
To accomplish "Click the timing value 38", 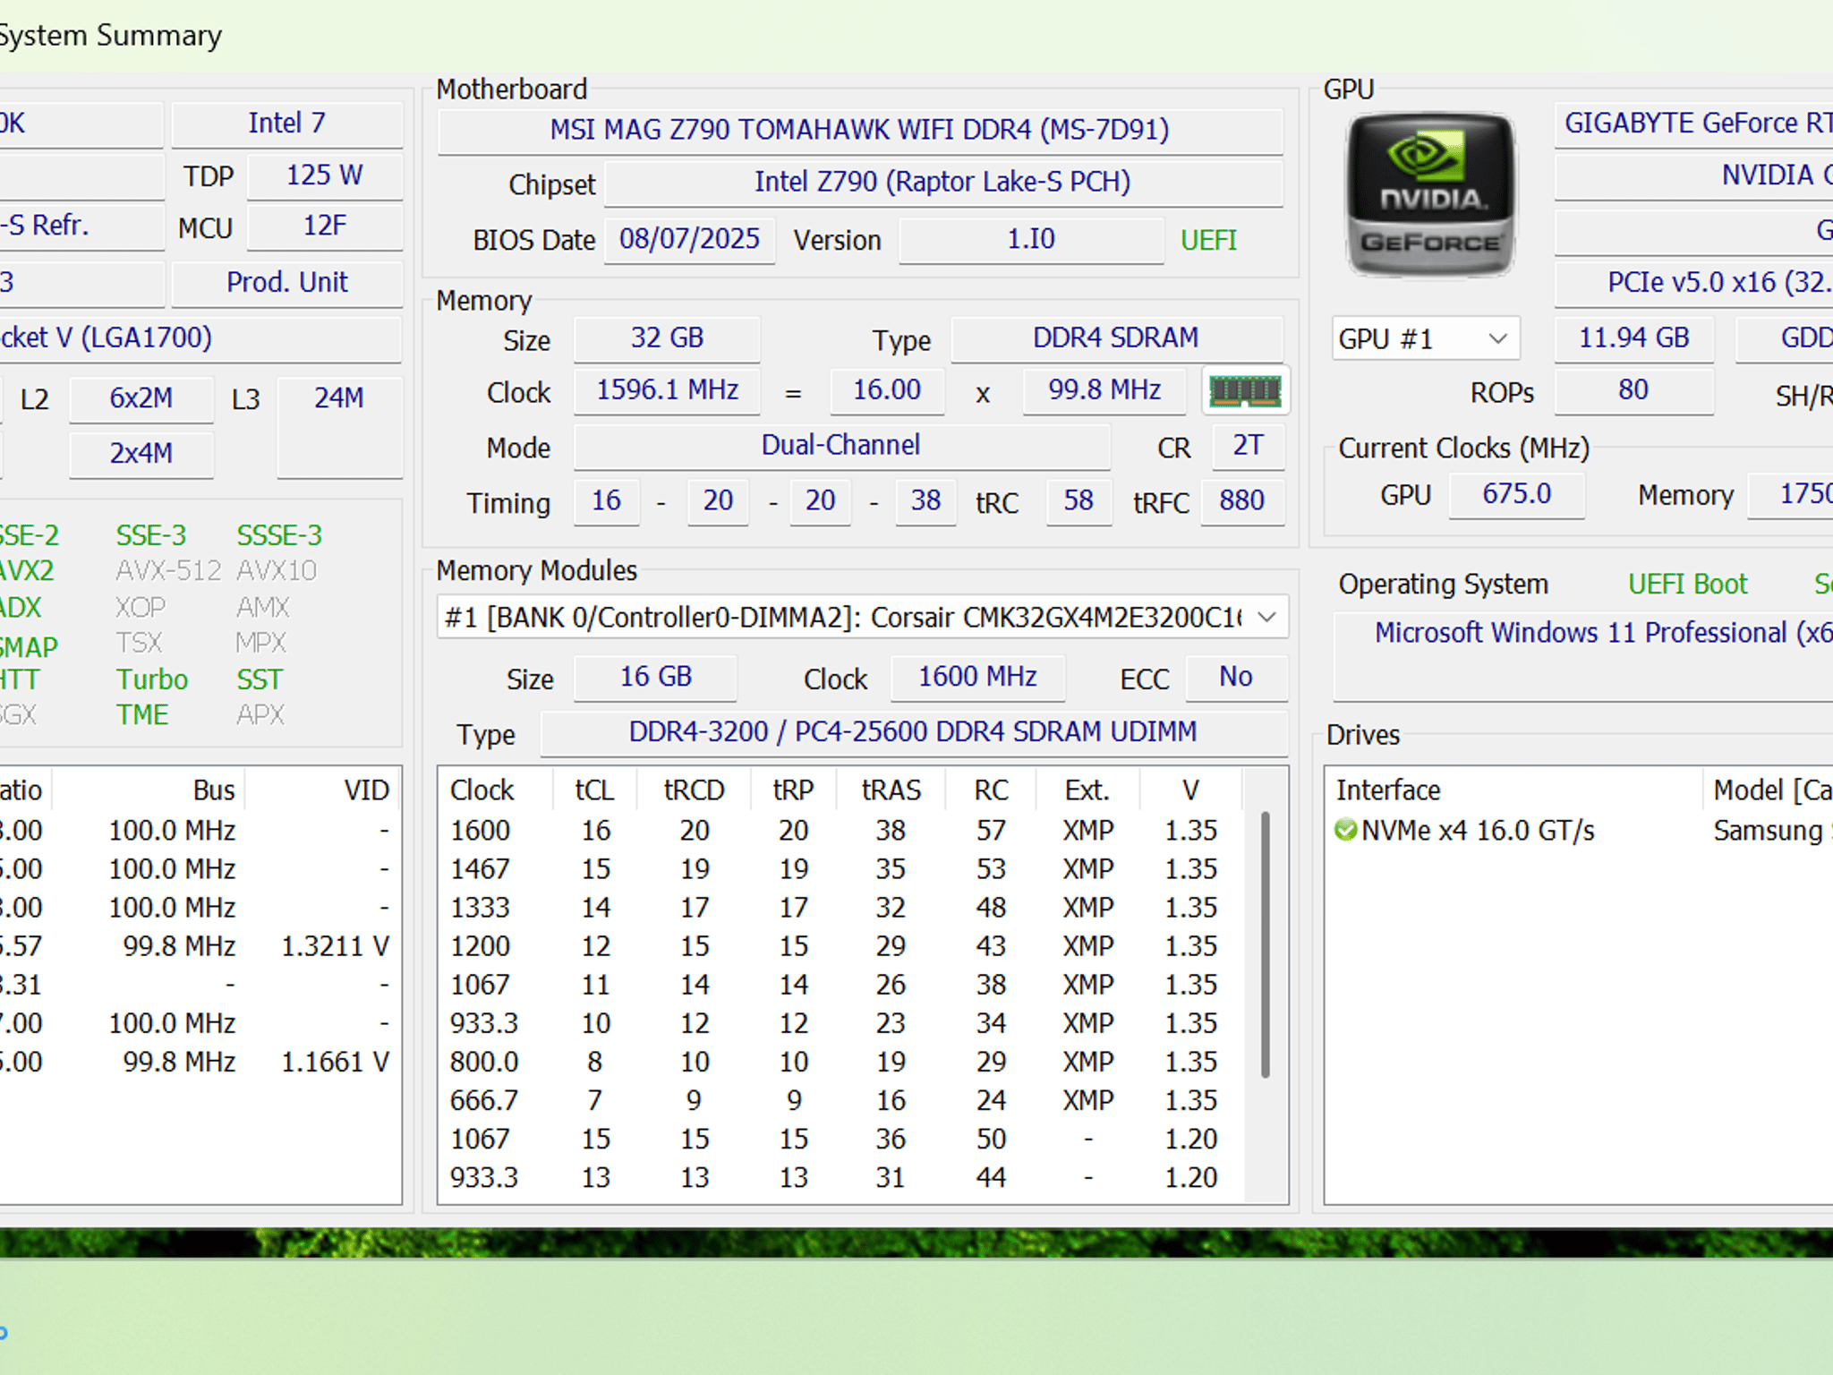I will pos(925,501).
